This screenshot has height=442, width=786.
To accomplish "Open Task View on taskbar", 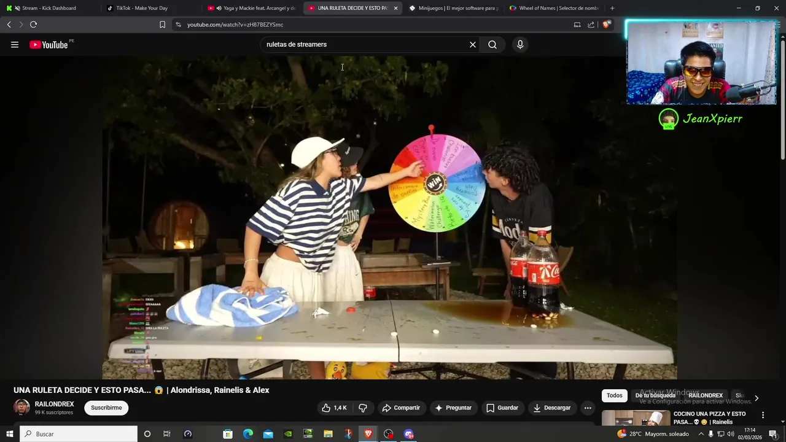I will click(x=166, y=434).
